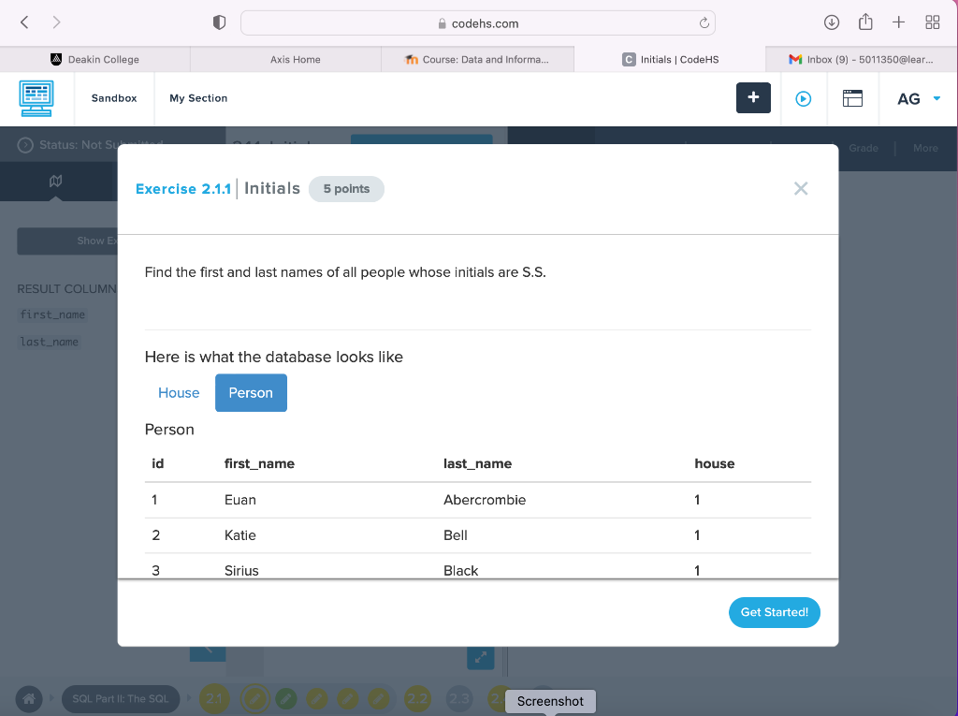
Task: Click the Black last name cell
Action: point(460,571)
